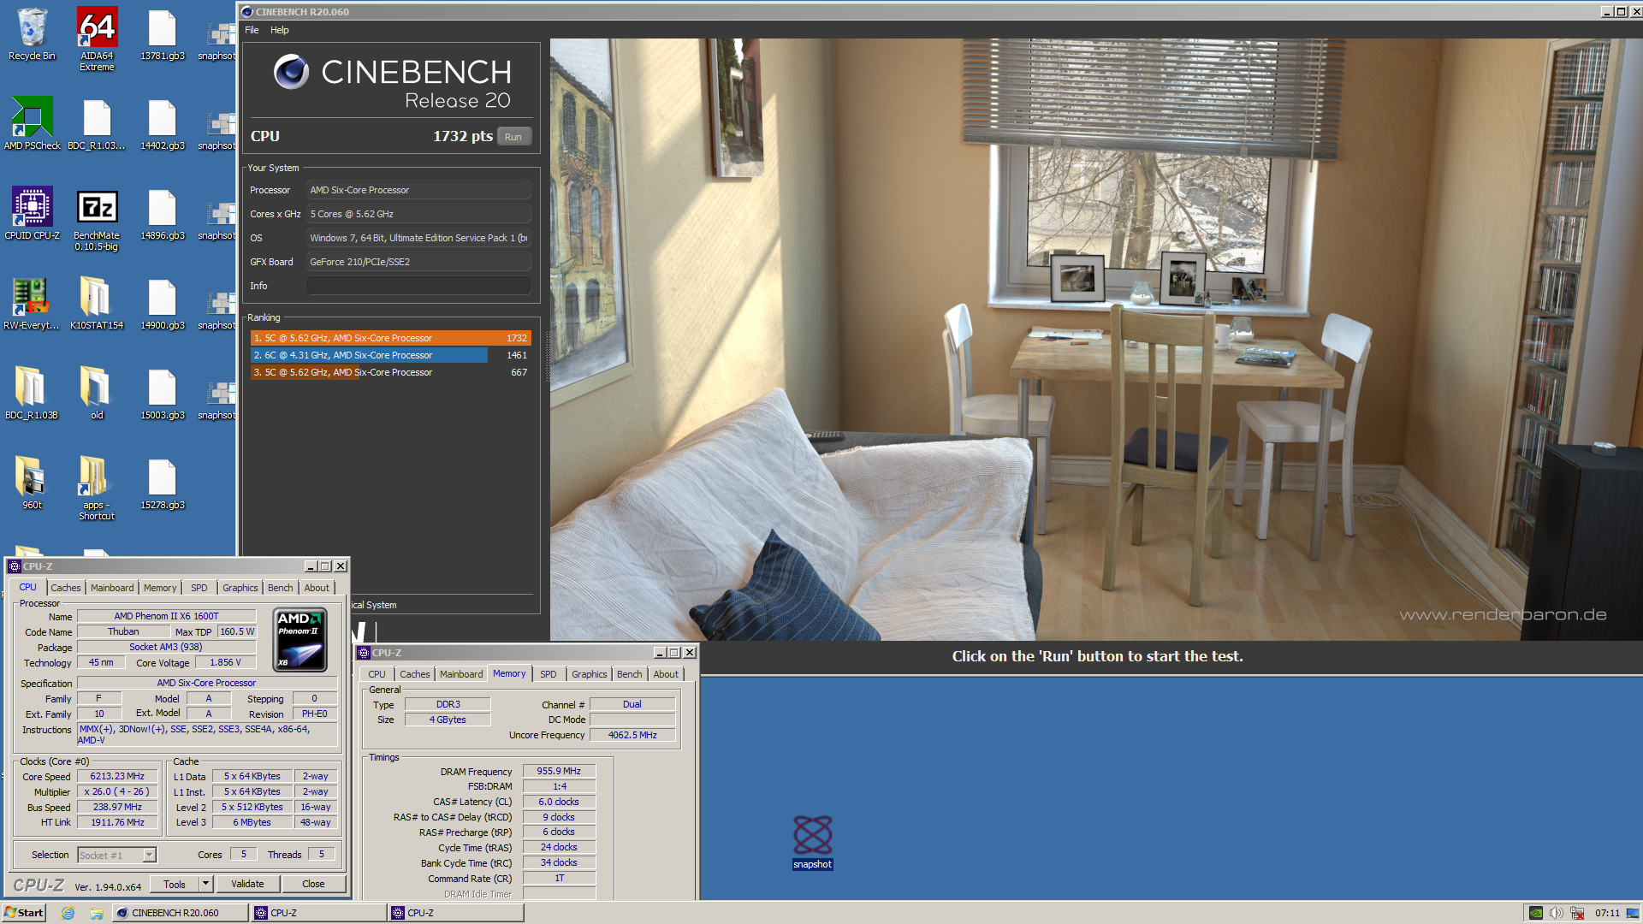The width and height of the screenshot is (1643, 924).
Task: Launch CPUID CPU-Z desktop shortcut
Action: pos(32,214)
